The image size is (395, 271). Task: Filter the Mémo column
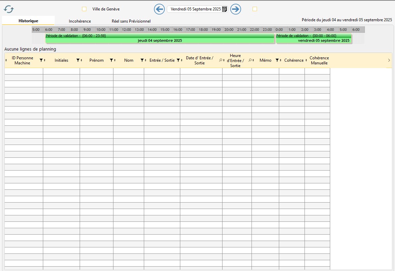(x=277, y=60)
